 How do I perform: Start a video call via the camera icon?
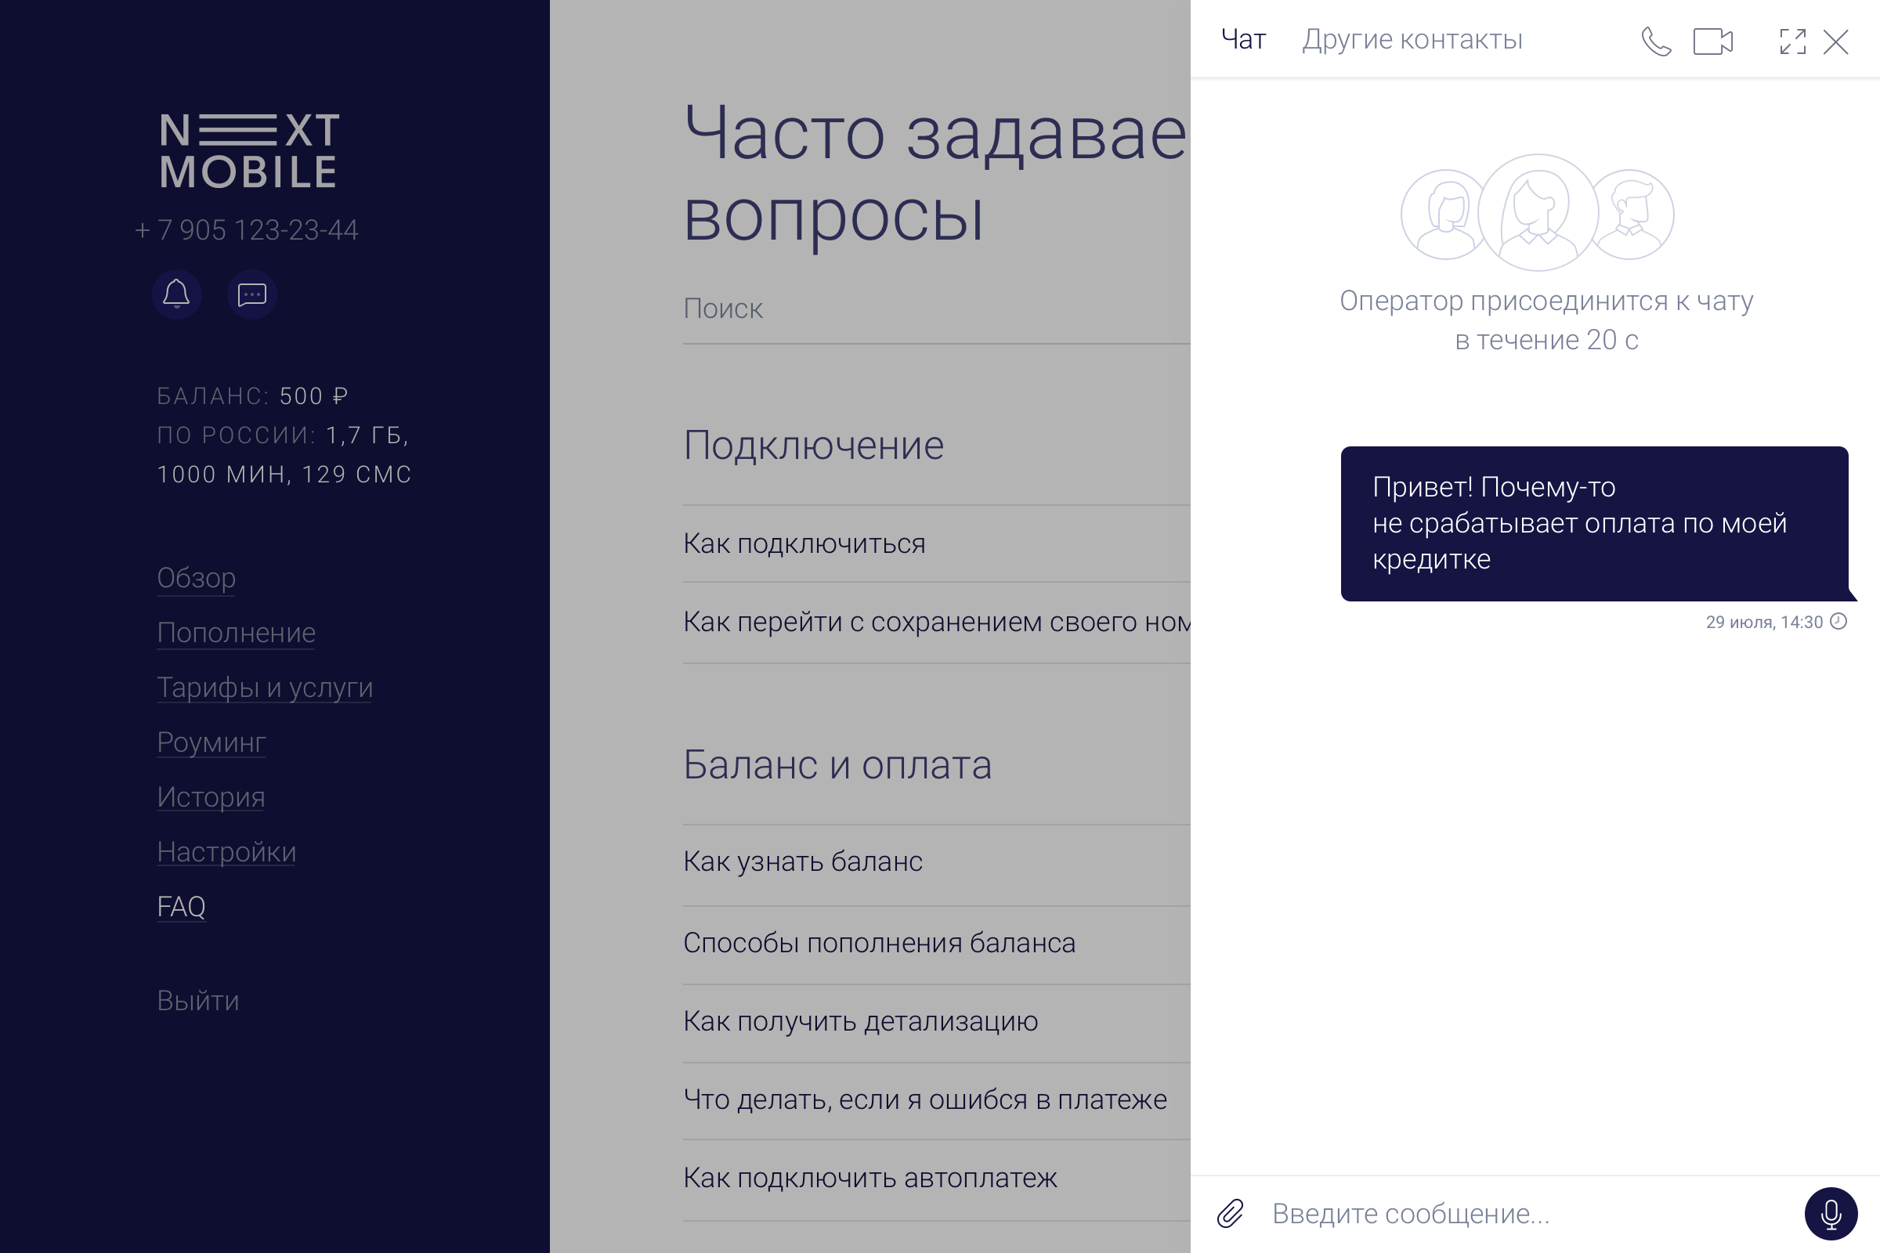click(x=1713, y=41)
